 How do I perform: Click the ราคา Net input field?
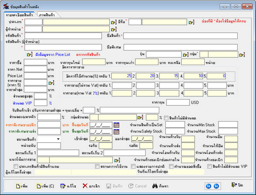36,69
